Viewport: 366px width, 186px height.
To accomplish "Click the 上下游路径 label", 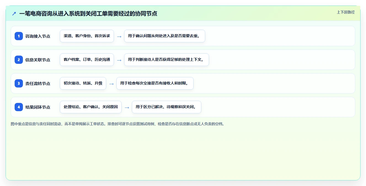I will [x=346, y=12].
